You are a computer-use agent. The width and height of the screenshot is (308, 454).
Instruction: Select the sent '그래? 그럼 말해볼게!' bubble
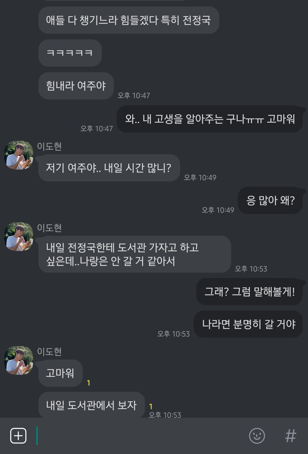point(249,292)
